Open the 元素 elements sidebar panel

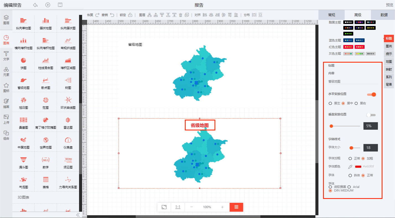6,71
